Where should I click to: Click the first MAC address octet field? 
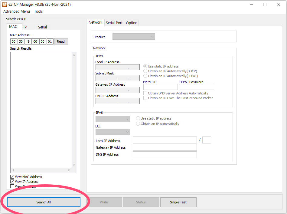tap(14, 41)
